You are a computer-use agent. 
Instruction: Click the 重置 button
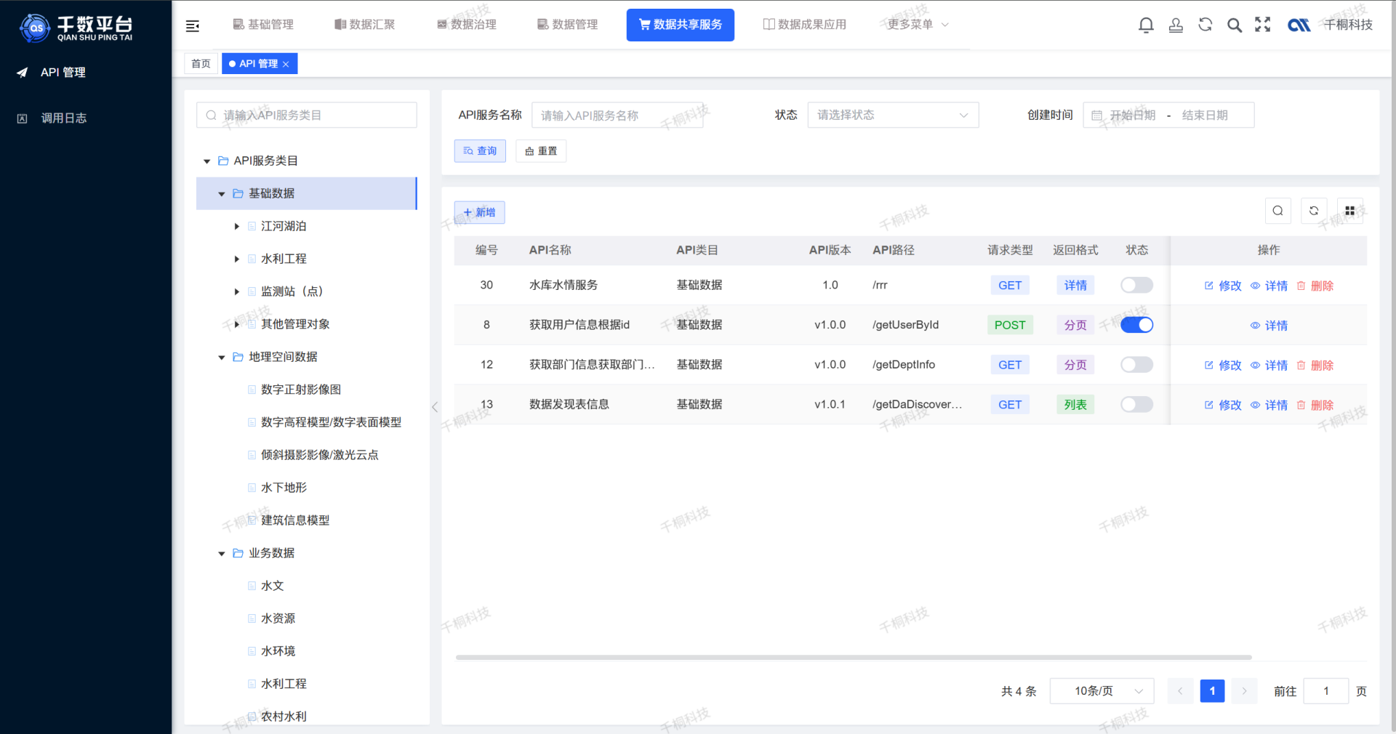click(x=541, y=150)
